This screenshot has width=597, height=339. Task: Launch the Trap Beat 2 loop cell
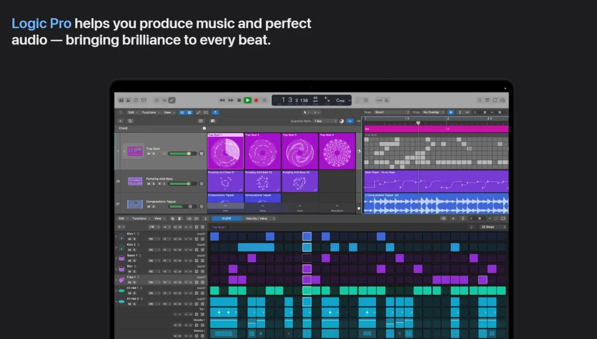point(263,151)
